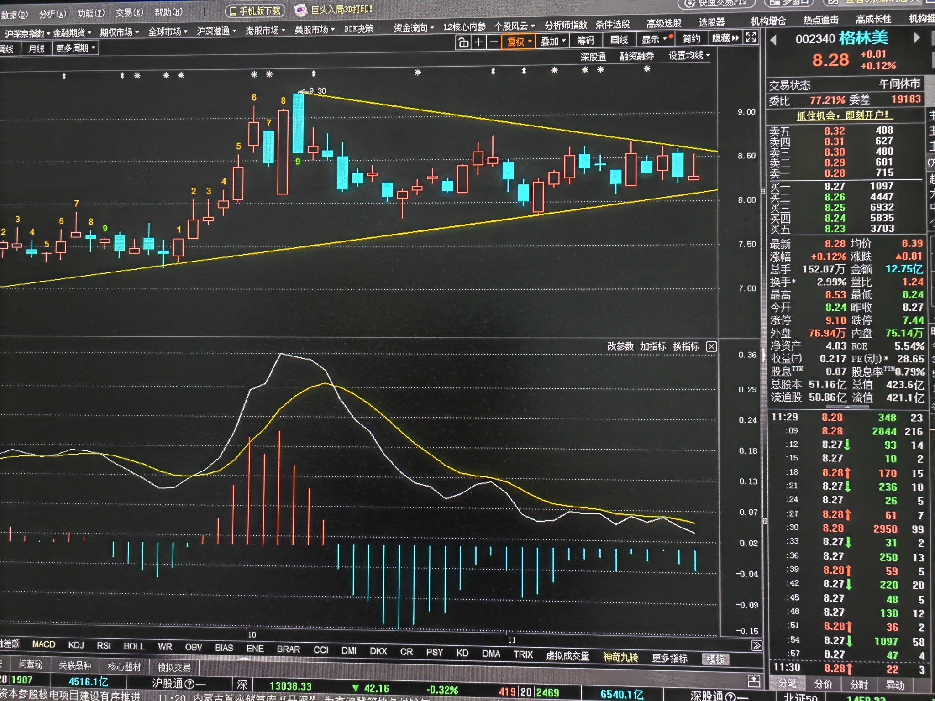Click the scroll-right arrow beside indicator tabs
Viewport: 935px width, 701px height.
(x=756, y=645)
